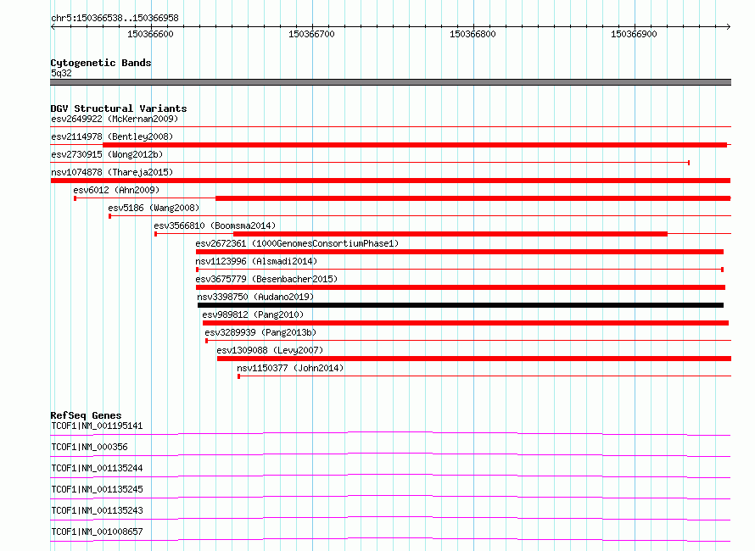
Task: Select the esv989812 (Pang2010) label
Action: click(x=253, y=314)
